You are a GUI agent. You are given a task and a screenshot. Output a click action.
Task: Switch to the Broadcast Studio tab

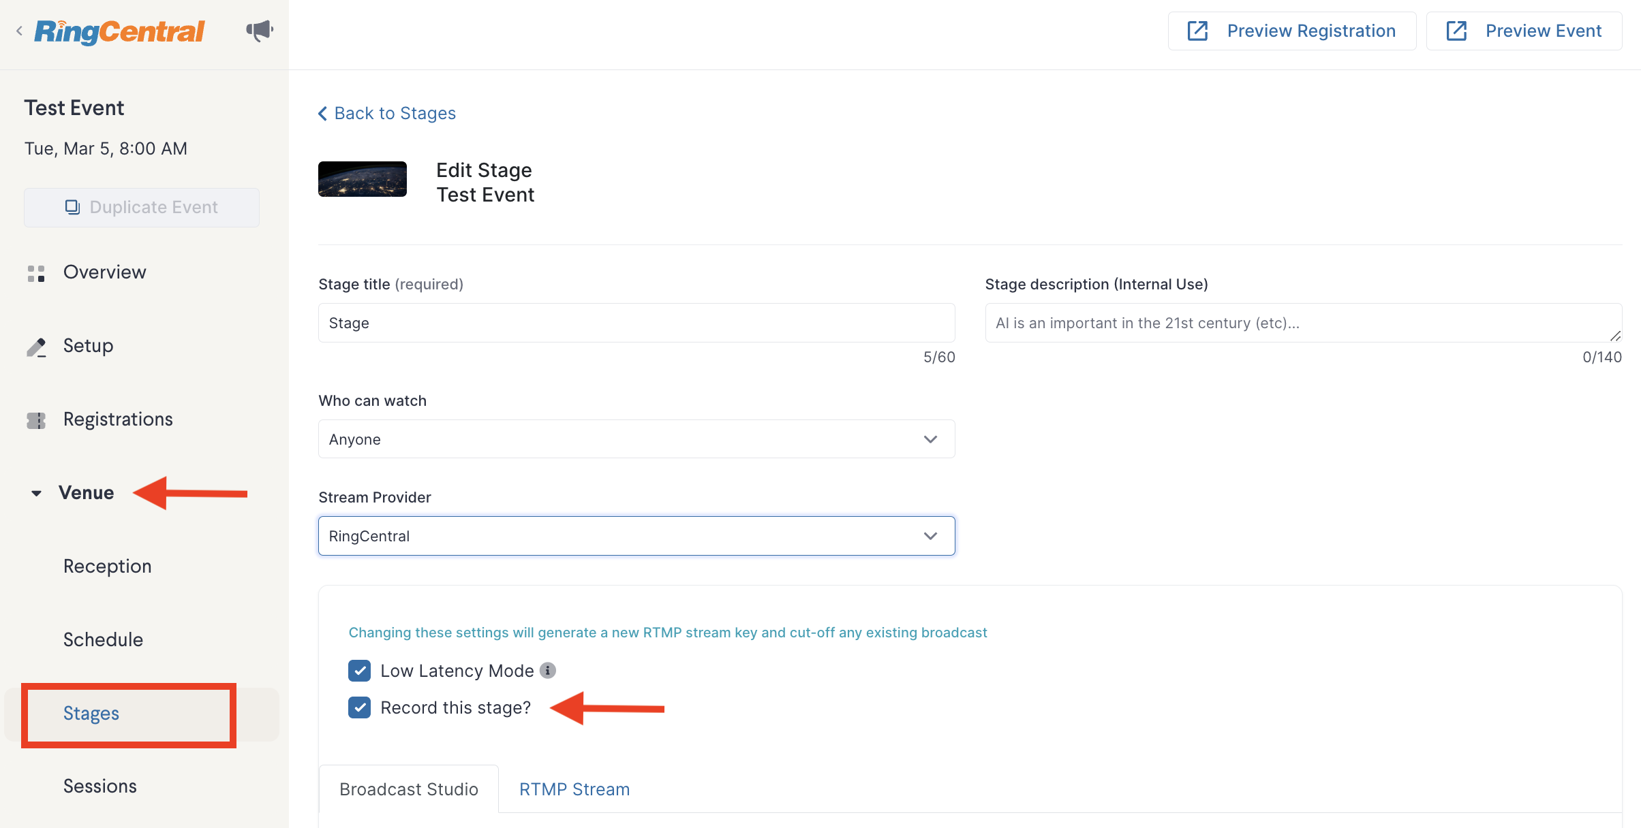pos(409,789)
